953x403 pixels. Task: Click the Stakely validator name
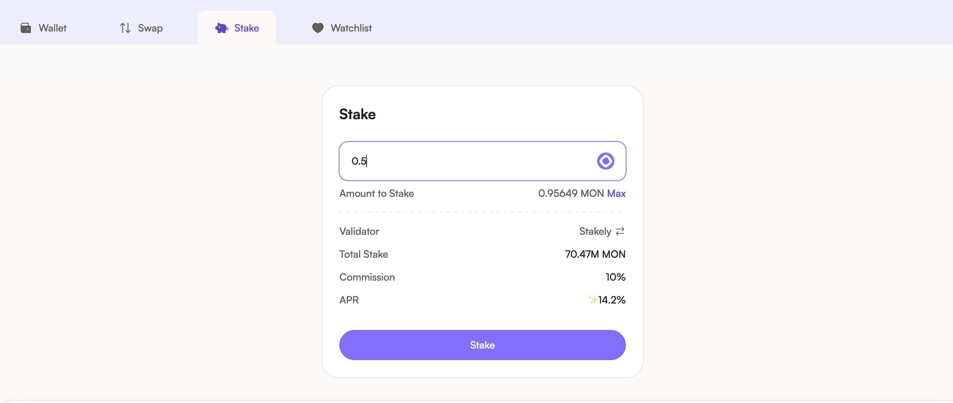click(595, 231)
